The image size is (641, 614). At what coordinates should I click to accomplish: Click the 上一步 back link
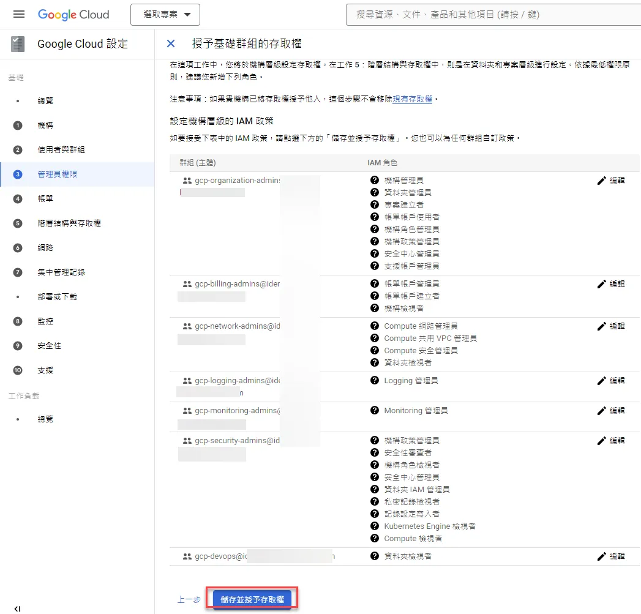[x=189, y=600]
